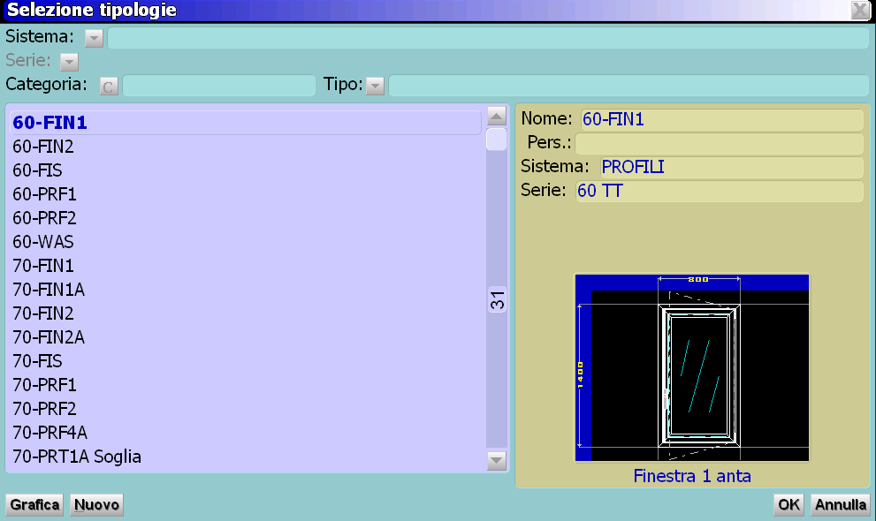Click the Finestra 1 anta caption
876x521 pixels.
692,476
